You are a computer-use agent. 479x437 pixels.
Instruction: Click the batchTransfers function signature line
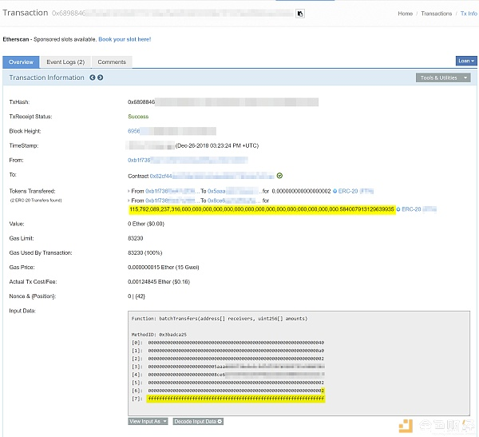(x=220, y=319)
